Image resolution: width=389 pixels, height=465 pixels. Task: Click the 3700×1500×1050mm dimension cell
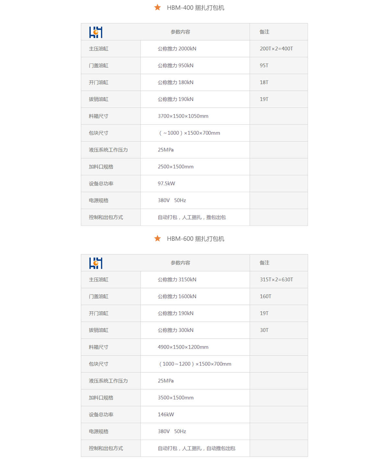183,116
